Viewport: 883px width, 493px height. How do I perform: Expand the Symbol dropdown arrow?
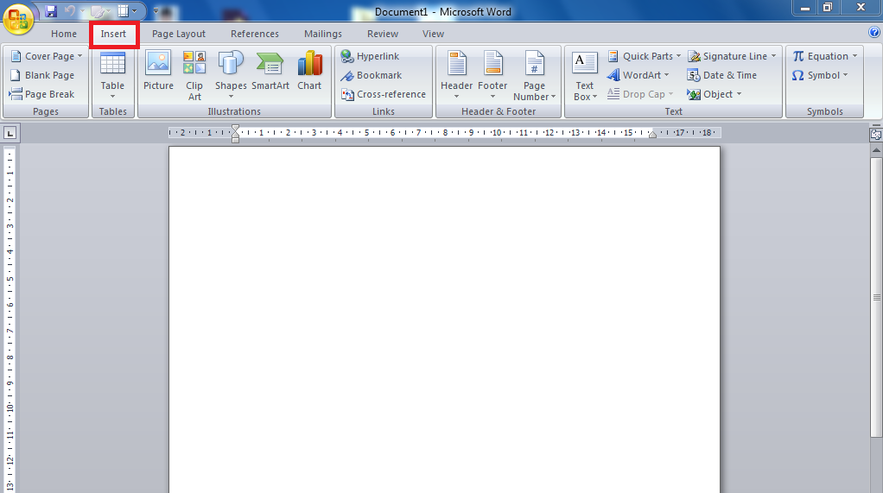click(845, 75)
